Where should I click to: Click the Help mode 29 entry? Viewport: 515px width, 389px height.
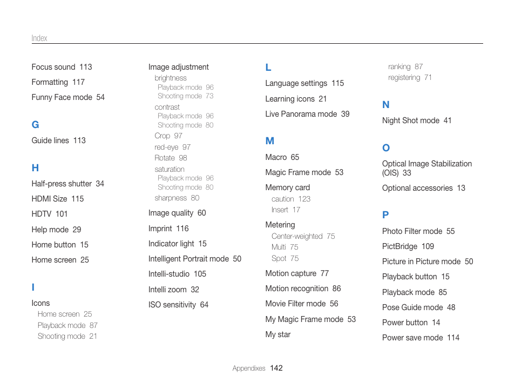(x=56, y=230)
